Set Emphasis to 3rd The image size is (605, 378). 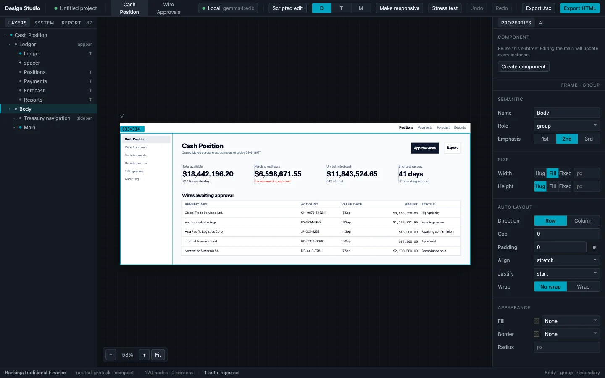click(x=589, y=139)
